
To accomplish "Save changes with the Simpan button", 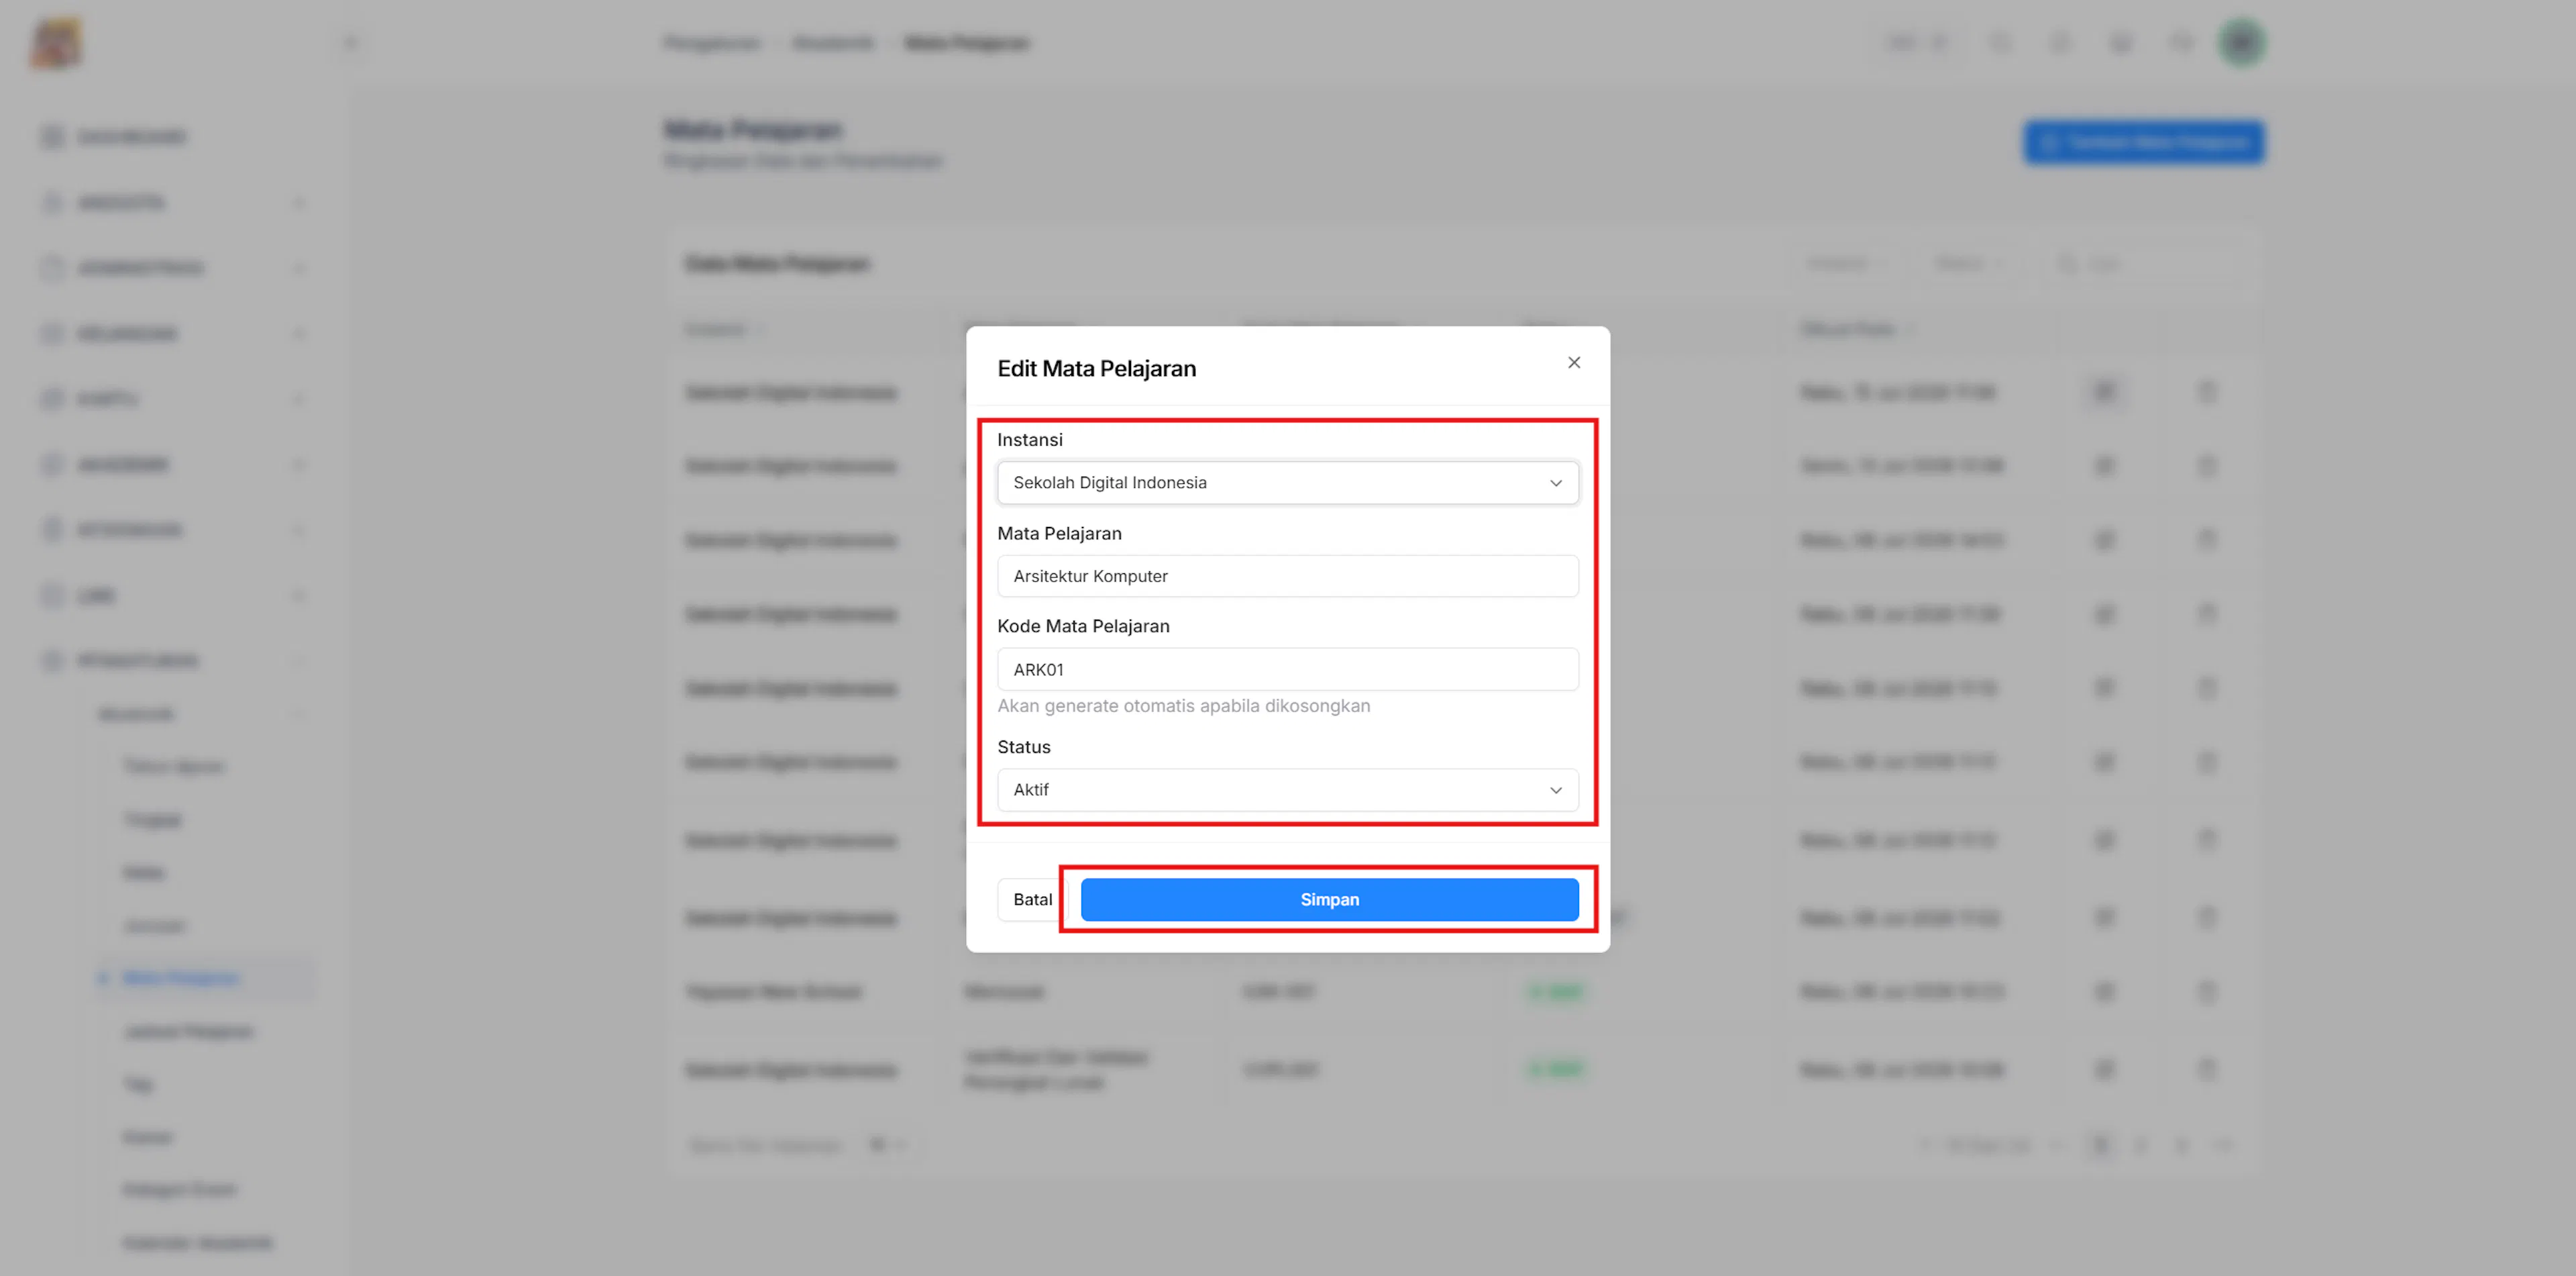I will 1329,899.
